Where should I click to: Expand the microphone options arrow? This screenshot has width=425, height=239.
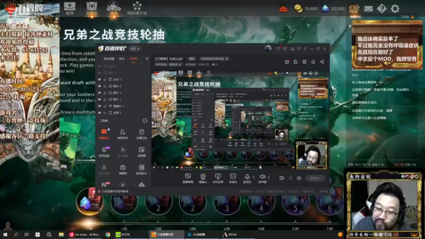(253, 177)
